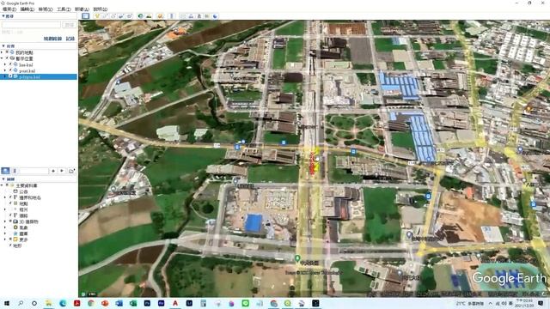Open the 工具(T) menu

pyautogui.click(x=64, y=9)
